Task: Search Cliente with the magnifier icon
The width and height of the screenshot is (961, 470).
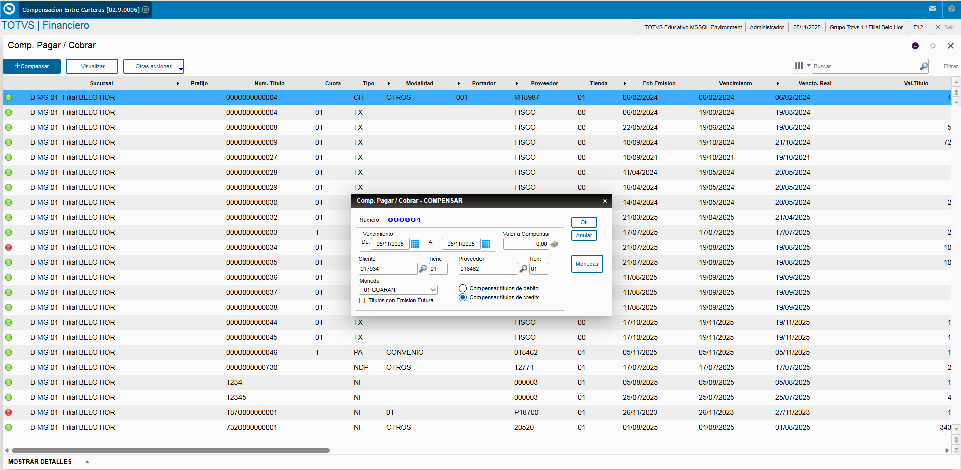Action: [x=423, y=269]
